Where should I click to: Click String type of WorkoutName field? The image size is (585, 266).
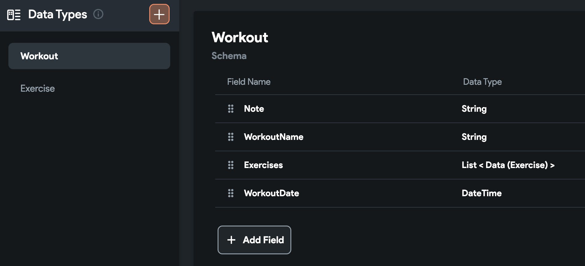474,137
